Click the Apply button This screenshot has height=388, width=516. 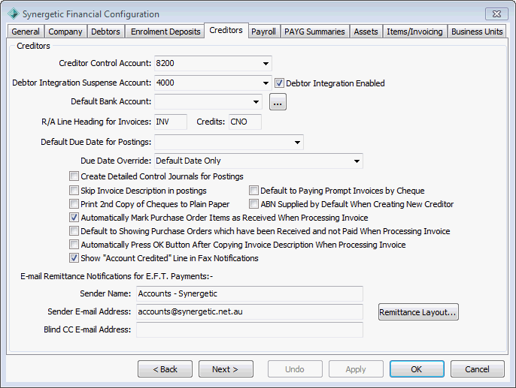(x=356, y=369)
